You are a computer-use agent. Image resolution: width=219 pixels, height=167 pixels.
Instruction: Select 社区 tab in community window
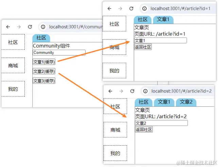tap(41, 38)
